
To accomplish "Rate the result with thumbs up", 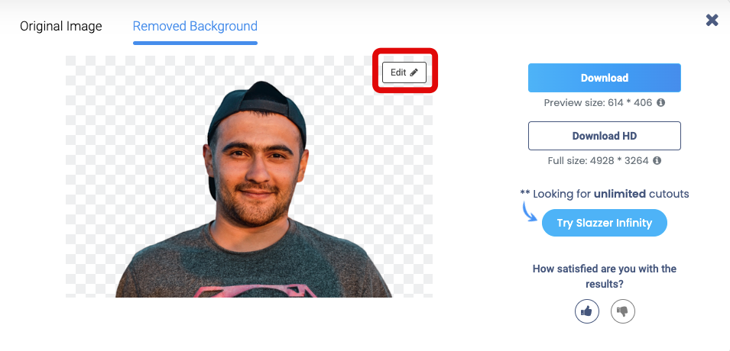I will click(586, 311).
